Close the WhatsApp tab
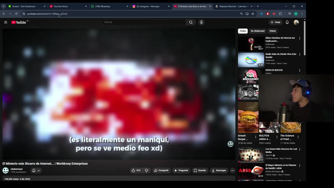Screen dimensions: 334x188 pos(127,6)
